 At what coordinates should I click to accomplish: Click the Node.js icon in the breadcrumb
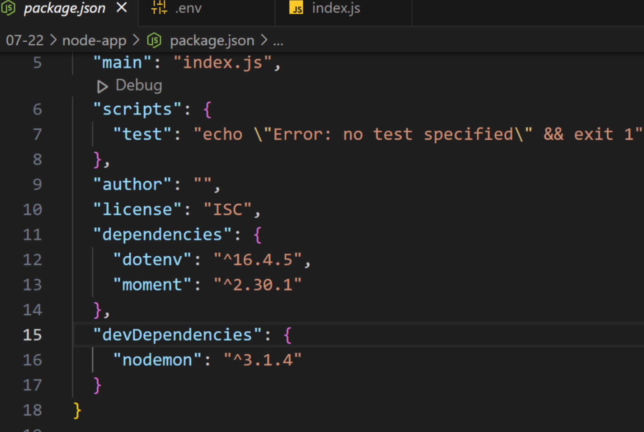click(154, 41)
